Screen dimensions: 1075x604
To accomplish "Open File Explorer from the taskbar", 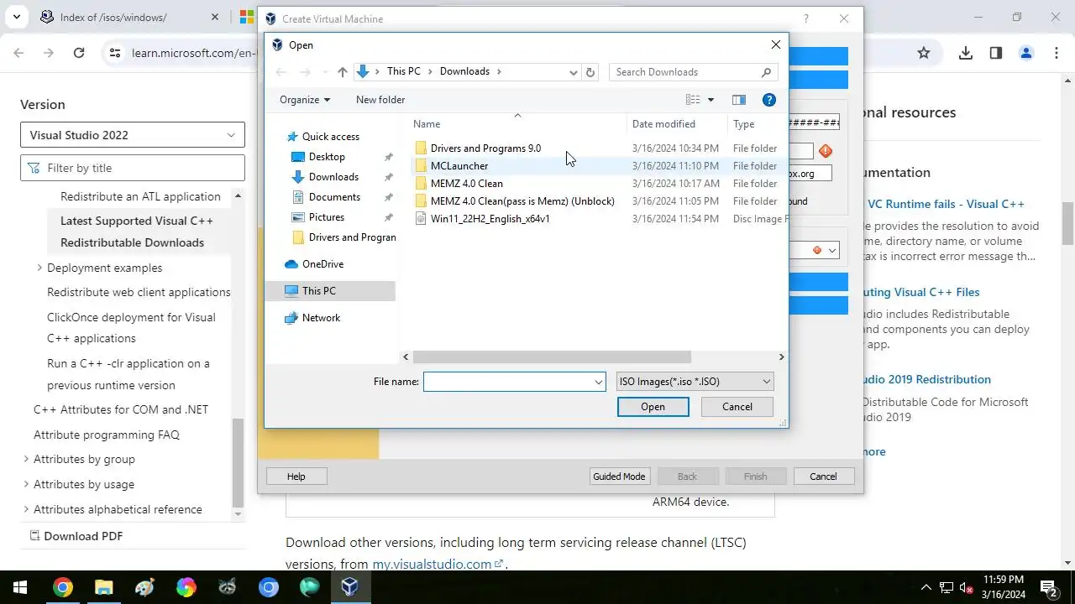I will pyautogui.click(x=103, y=587).
